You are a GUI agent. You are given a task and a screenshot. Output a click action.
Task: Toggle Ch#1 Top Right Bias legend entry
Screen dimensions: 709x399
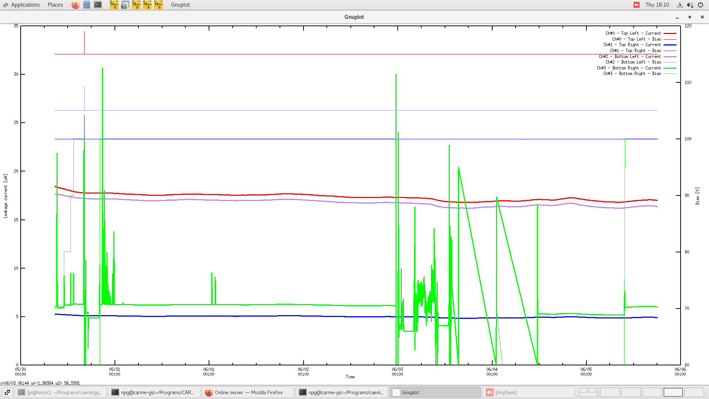click(x=635, y=51)
